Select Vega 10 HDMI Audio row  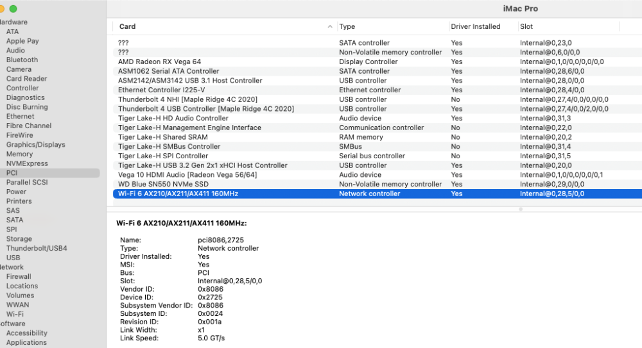pos(377,174)
